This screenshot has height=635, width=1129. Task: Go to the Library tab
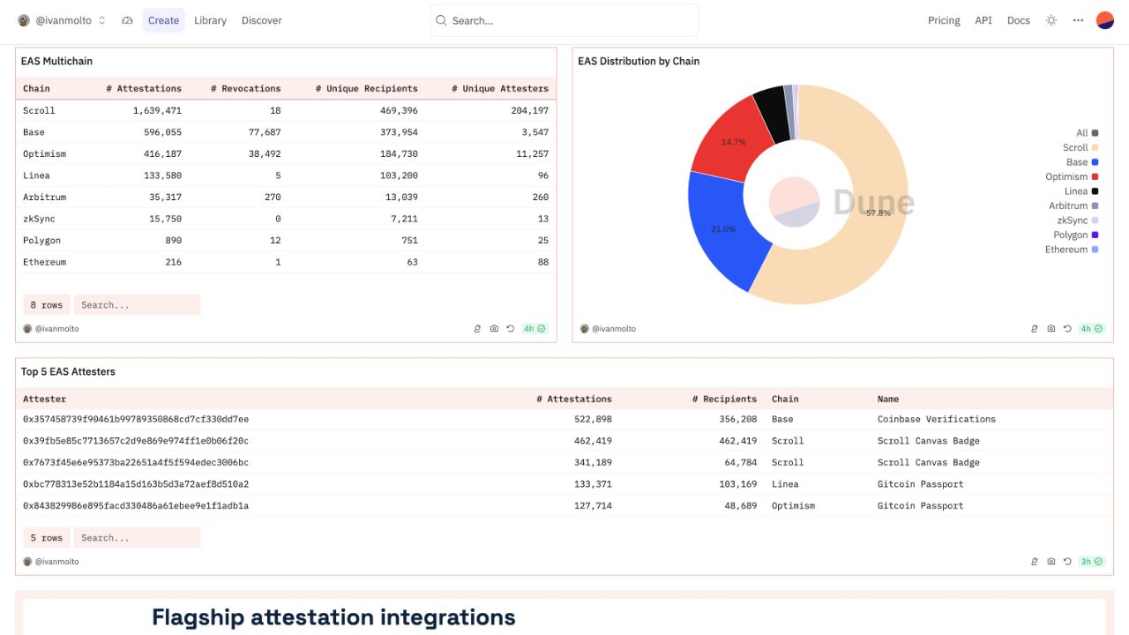[210, 20]
